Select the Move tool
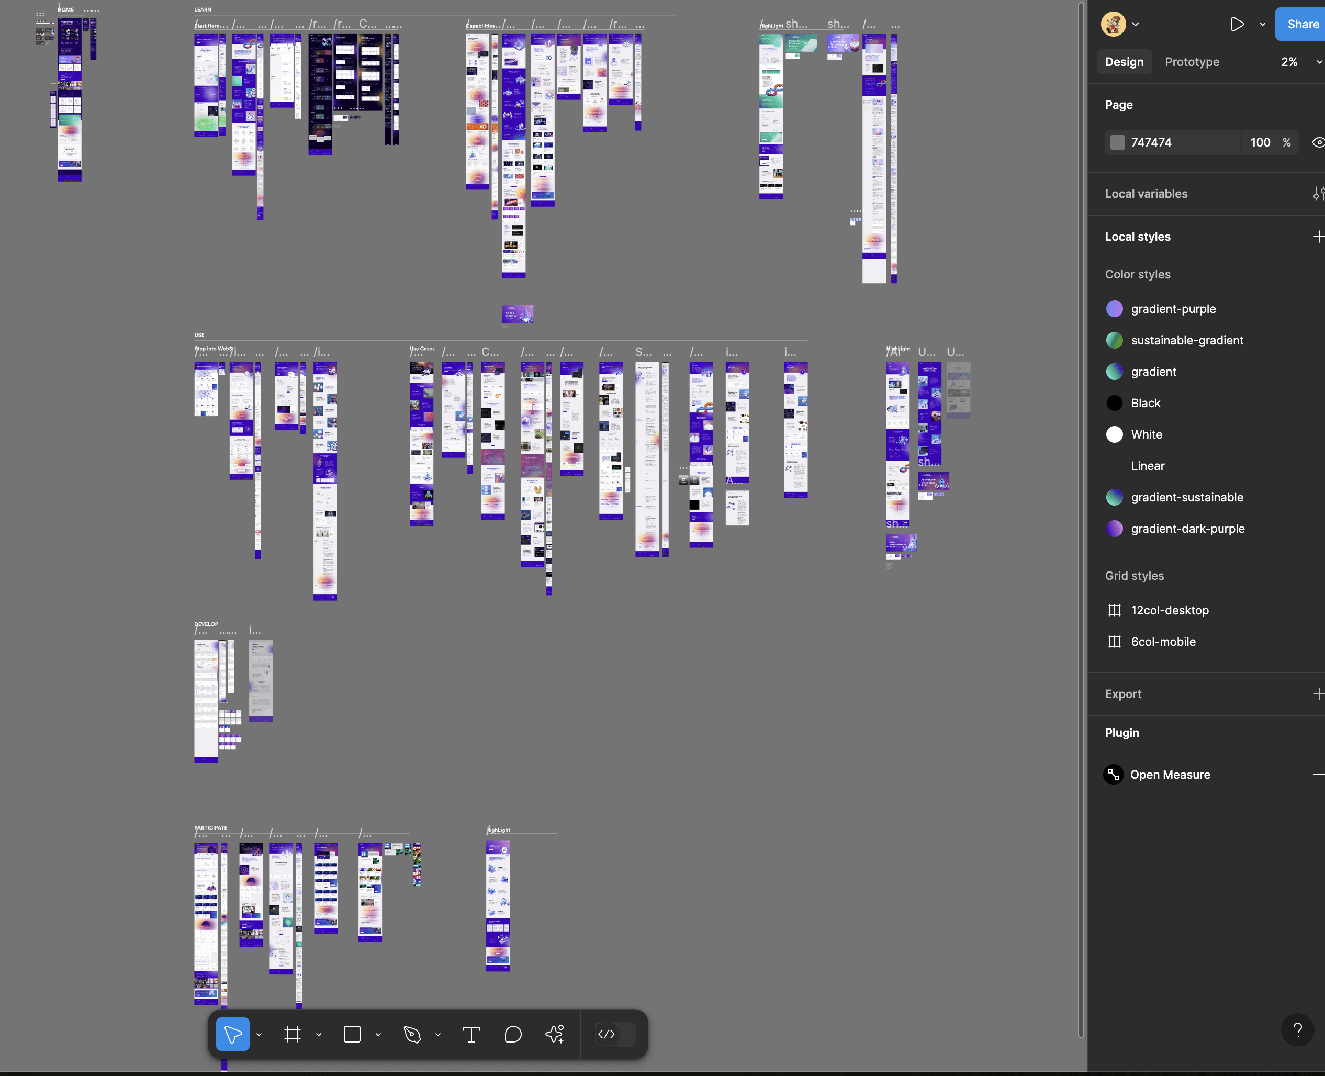The width and height of the screenshot is (1325, 1076). [232, 1034]
